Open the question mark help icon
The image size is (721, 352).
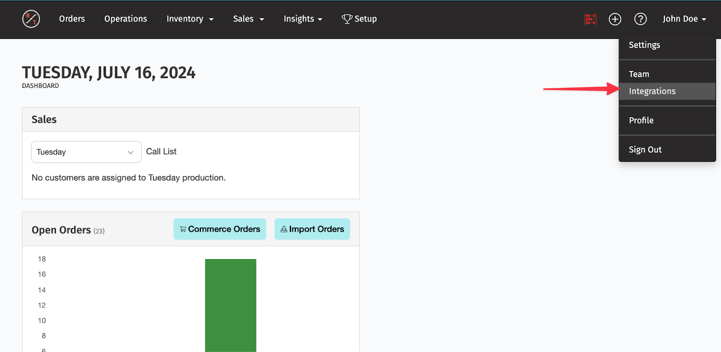pyautogui.click(x=640, y=19)
